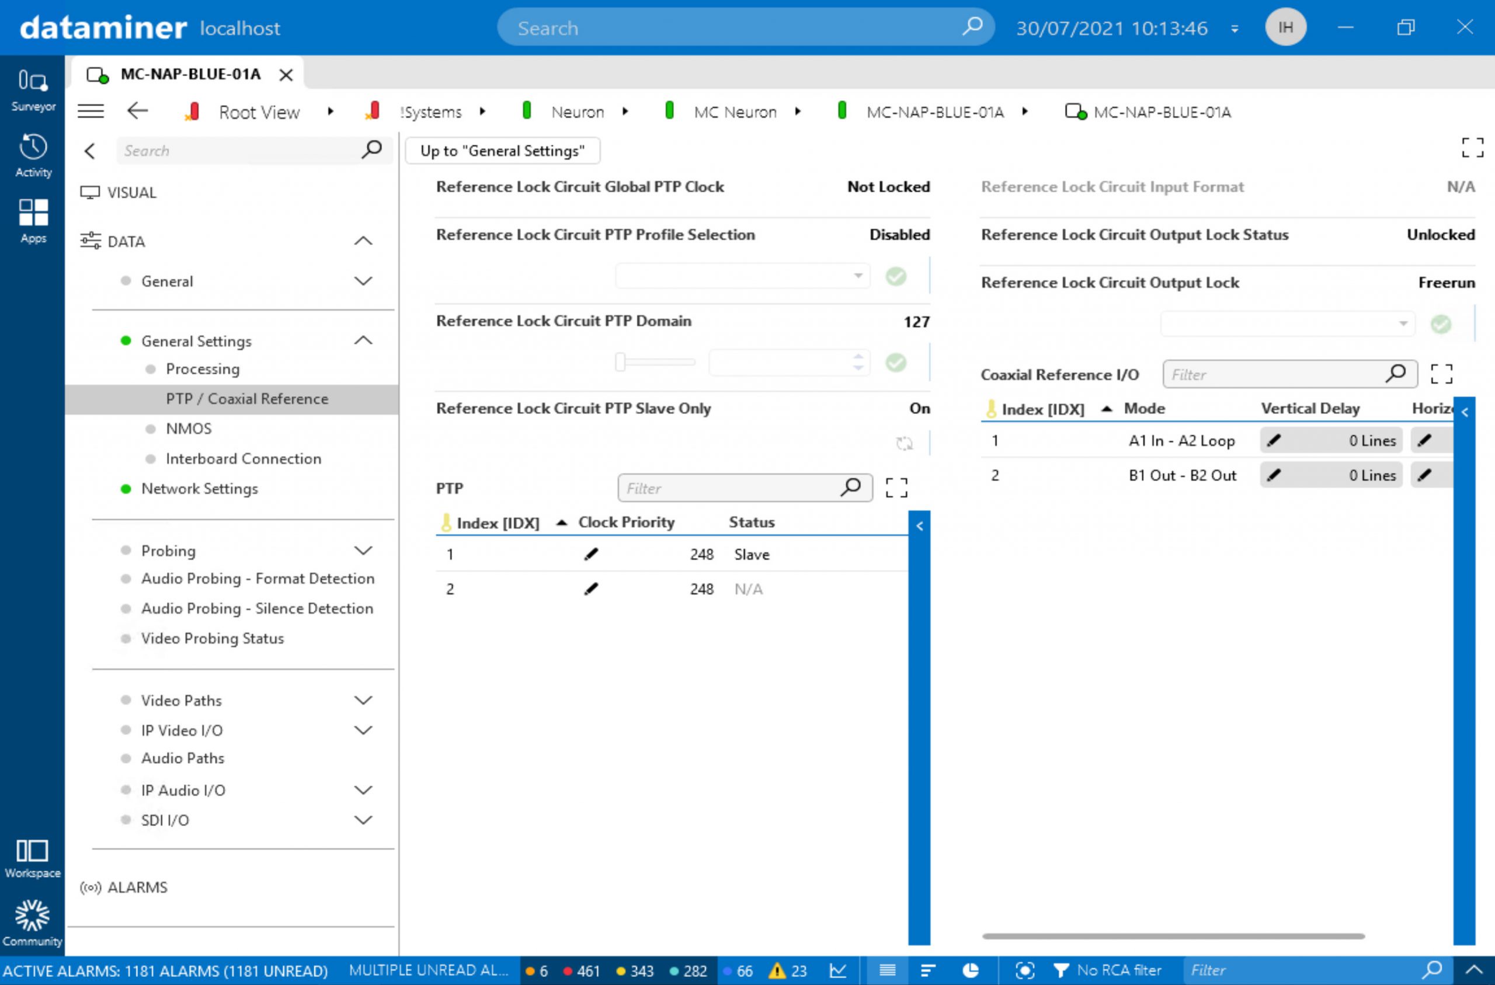Expand the Video Paths section
Viewport: 1495px width, 985px height.
(x=363, y=700)
